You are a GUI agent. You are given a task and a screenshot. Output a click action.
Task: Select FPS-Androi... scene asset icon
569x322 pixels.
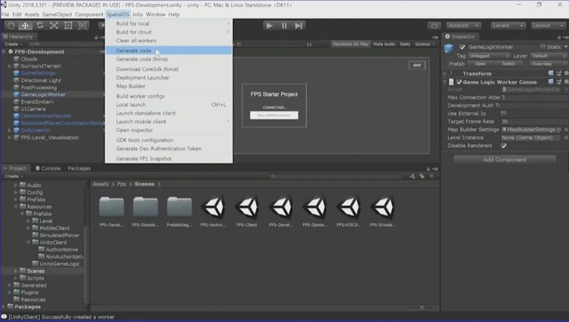tap(213, 207)
